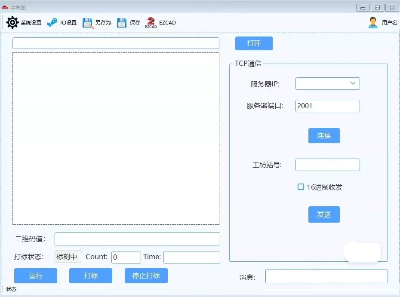This screenshot has height=297, width=400.
Task: Click the 用户名 text label
Action: pos(389,23)
